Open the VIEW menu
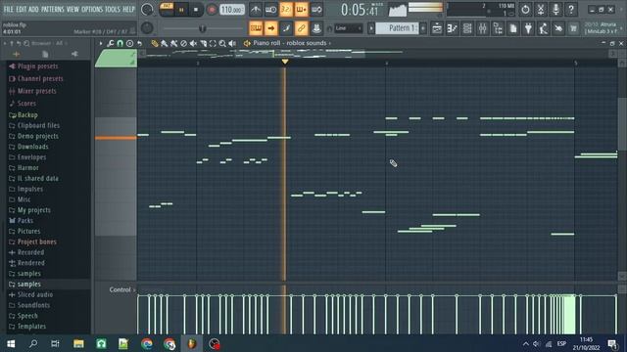The height and width of the screenshot is (352, 627). coord(72,9)
